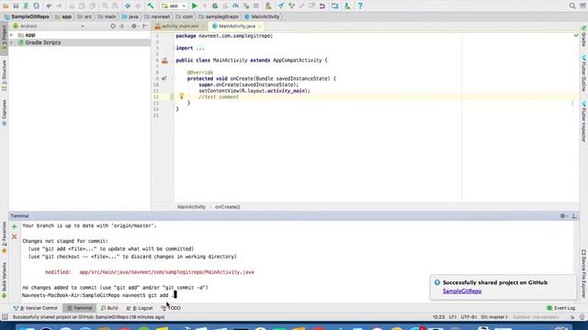Close the terminal session with the red X
The image size is (588, 330).
tap(15, 236)
